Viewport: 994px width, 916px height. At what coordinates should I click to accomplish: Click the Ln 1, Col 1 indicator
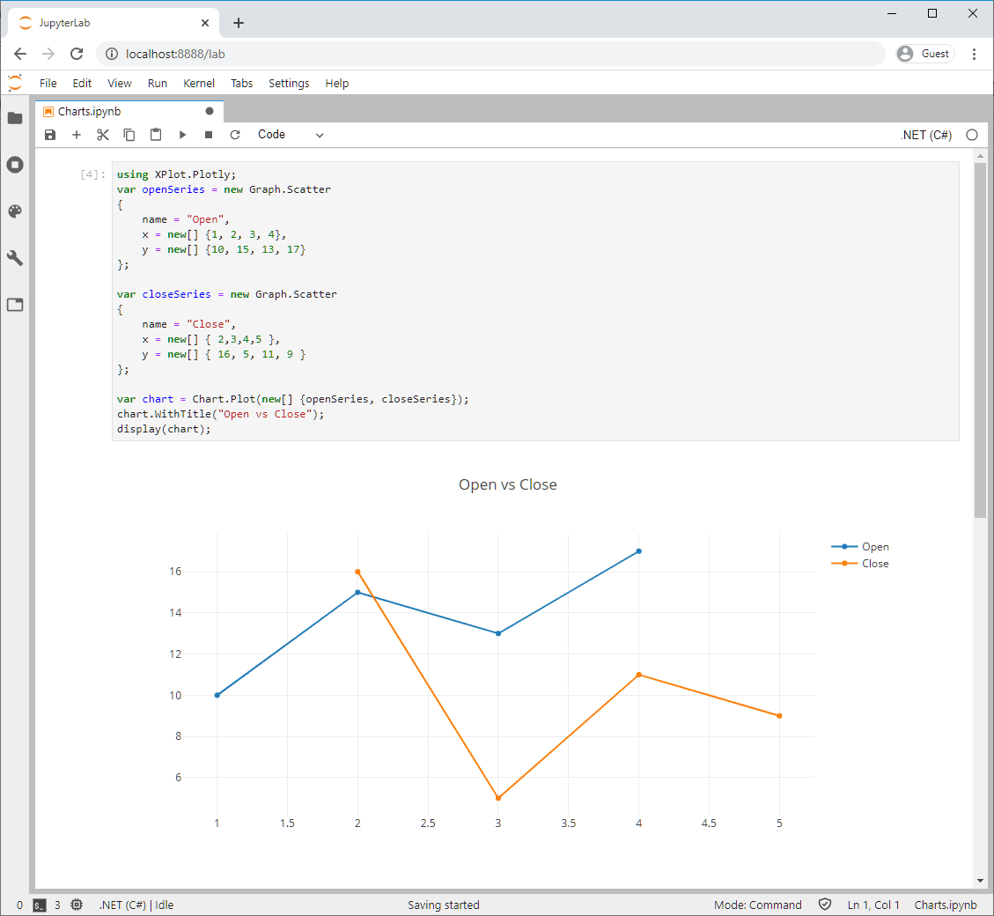point(873,905)
